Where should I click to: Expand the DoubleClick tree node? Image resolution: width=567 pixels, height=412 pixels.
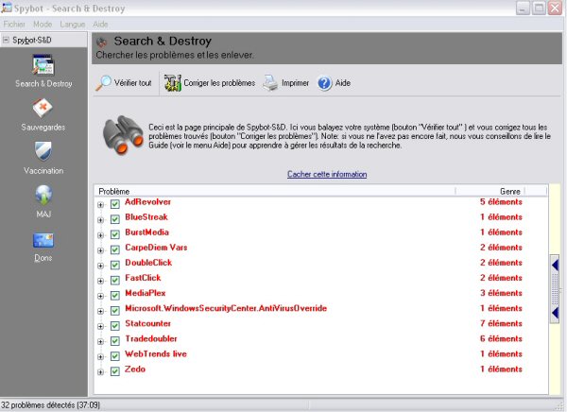pos(100,266)
